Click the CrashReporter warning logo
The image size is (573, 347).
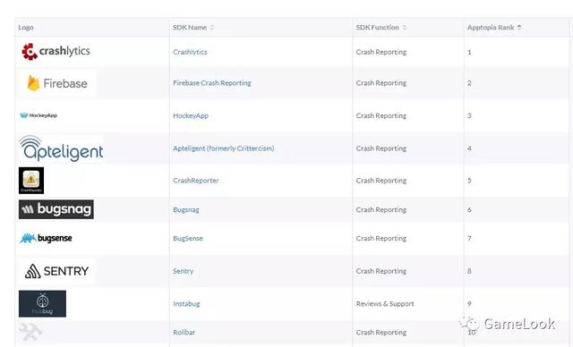pos(31,181)
